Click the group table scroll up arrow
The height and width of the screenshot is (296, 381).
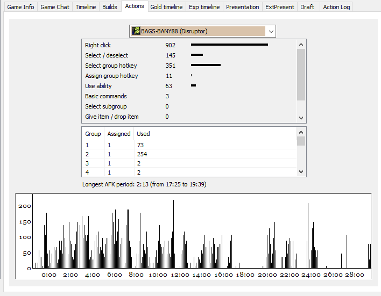(301, 132)
